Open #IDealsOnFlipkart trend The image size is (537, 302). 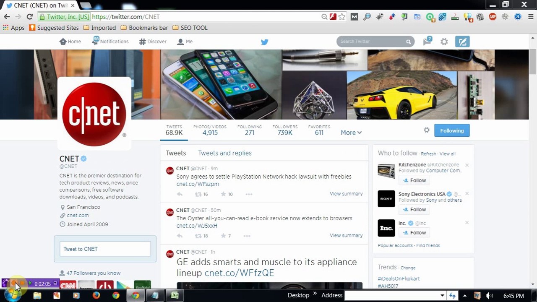(399, 279)
